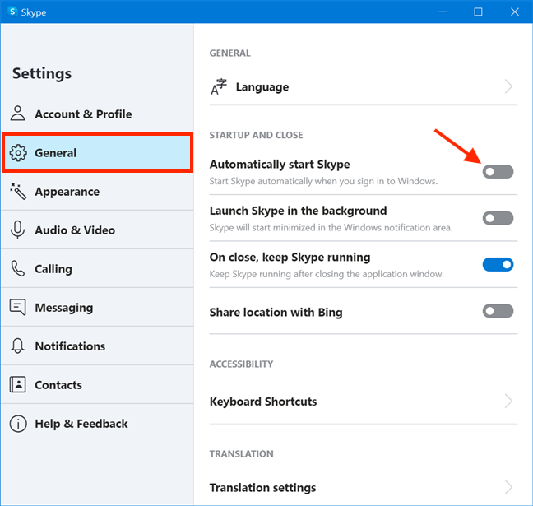View Contacts settings

pos(97,384)
